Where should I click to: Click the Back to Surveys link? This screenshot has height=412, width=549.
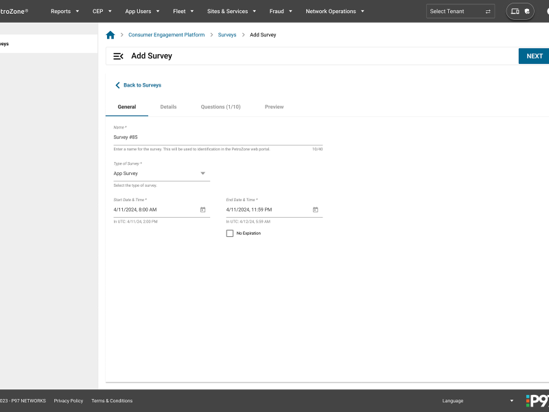coord(141,85)
